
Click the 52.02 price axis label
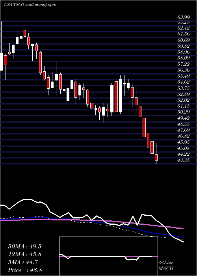(x=184, y=100)
